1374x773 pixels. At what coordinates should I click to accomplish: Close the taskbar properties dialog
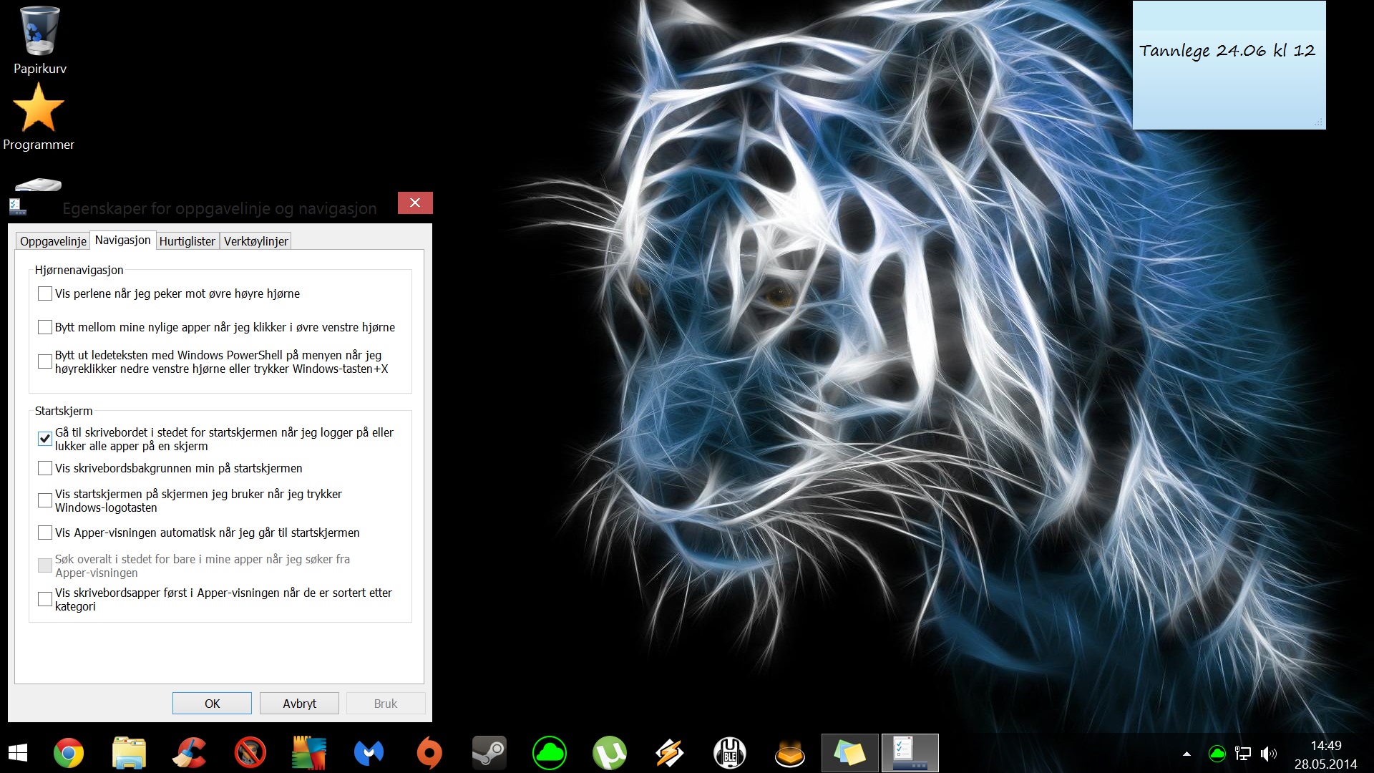point(415,203)
